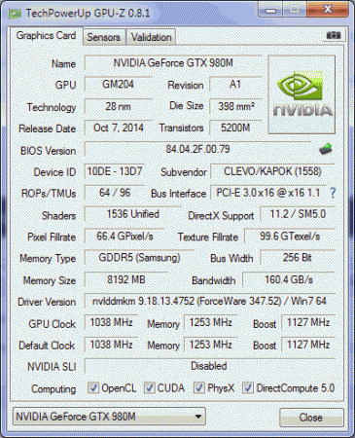Click the Revision field A1
Screen dimensions: 355x438
tap(235, 85)
